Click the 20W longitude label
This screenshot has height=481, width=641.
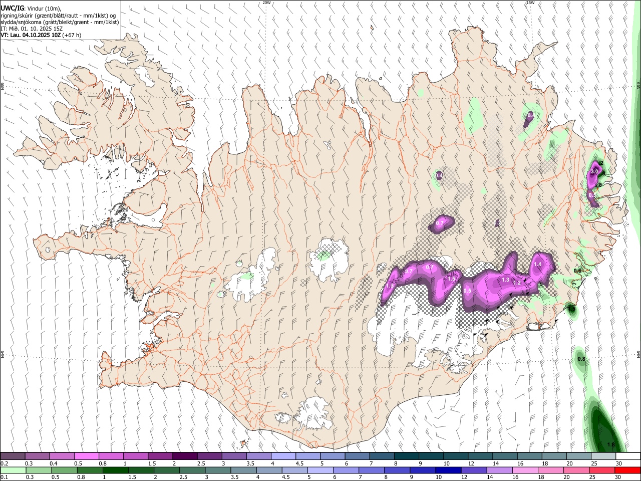(267, 3)
